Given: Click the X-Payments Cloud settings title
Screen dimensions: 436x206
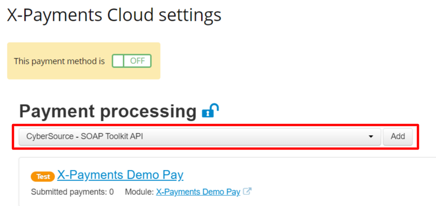Looking at the screenshot, I should coord(114,15).
